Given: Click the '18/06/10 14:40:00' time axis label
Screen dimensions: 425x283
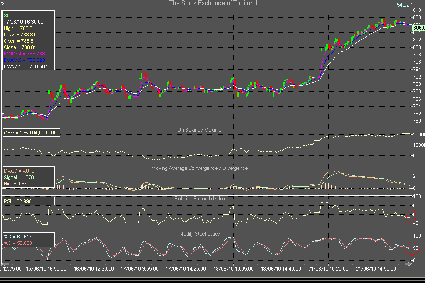Looking at the screenshot, I should coord(281,269).
